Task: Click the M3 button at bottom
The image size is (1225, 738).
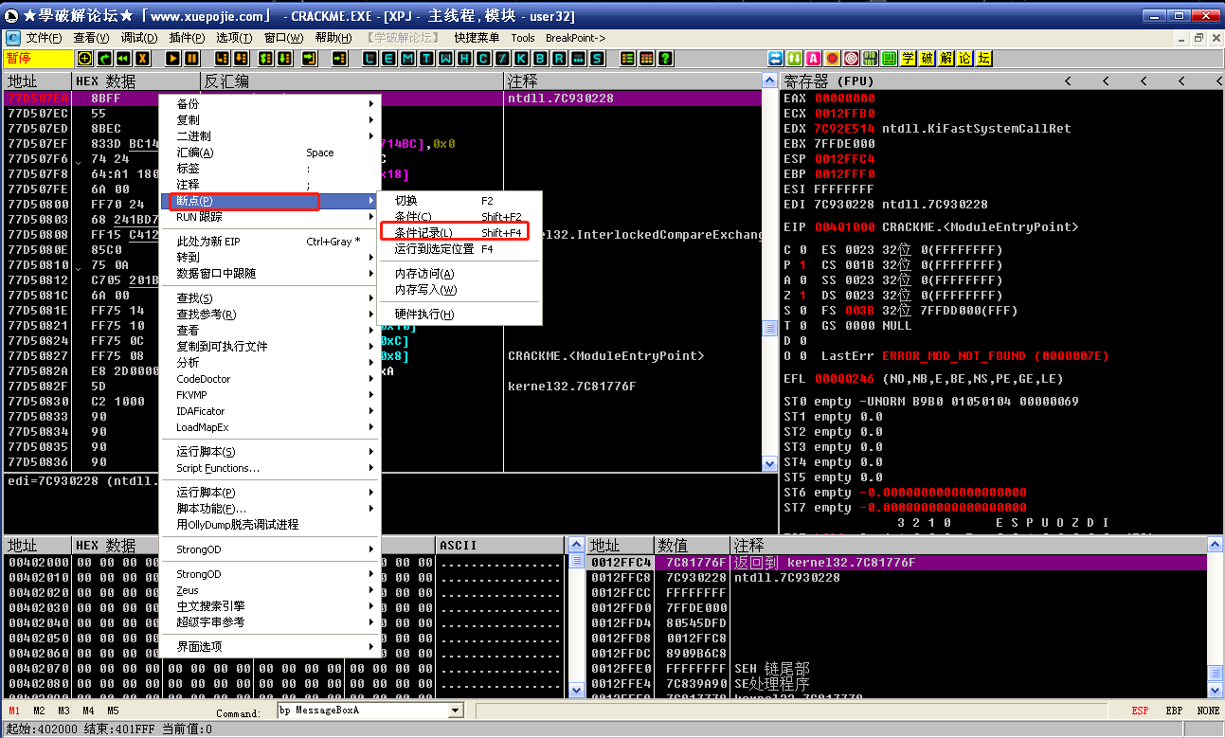Action: [x=63, y=711]
